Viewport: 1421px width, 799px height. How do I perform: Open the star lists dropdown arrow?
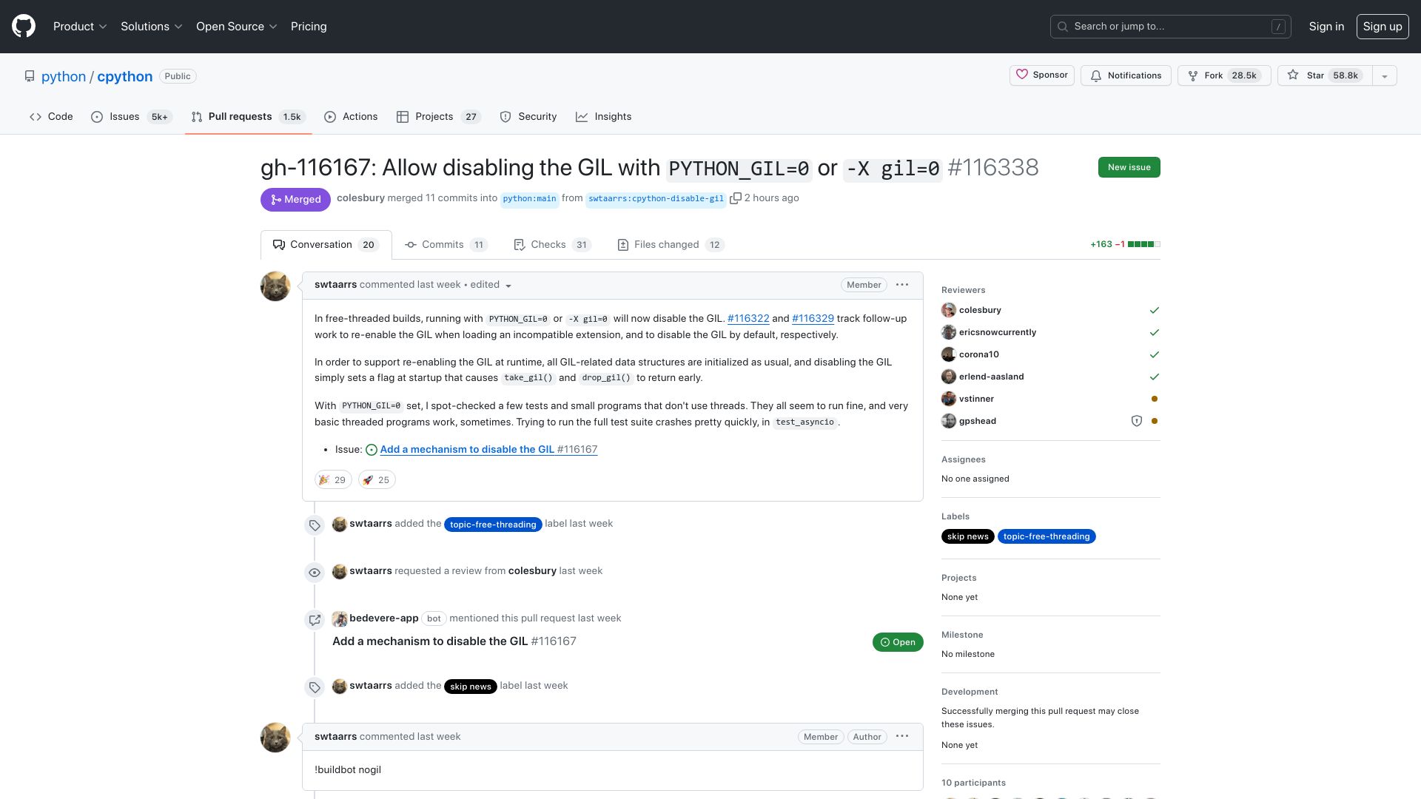[1385, 75]
